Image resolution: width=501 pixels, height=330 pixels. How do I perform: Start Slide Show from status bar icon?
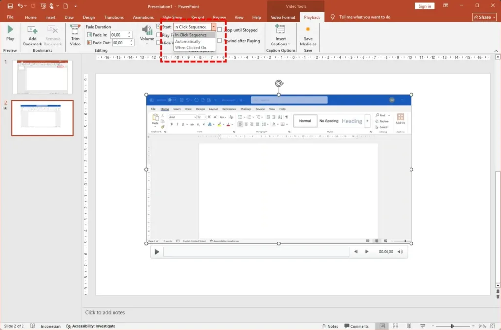(422, 326)
